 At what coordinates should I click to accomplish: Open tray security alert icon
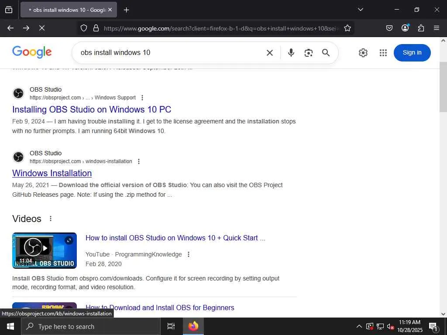369,326
